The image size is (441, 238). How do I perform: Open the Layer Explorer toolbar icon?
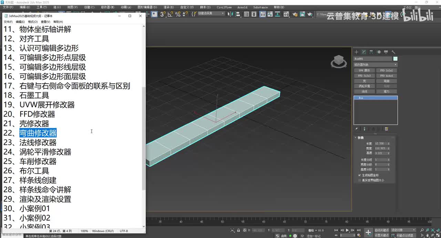[x=254, y=14]
